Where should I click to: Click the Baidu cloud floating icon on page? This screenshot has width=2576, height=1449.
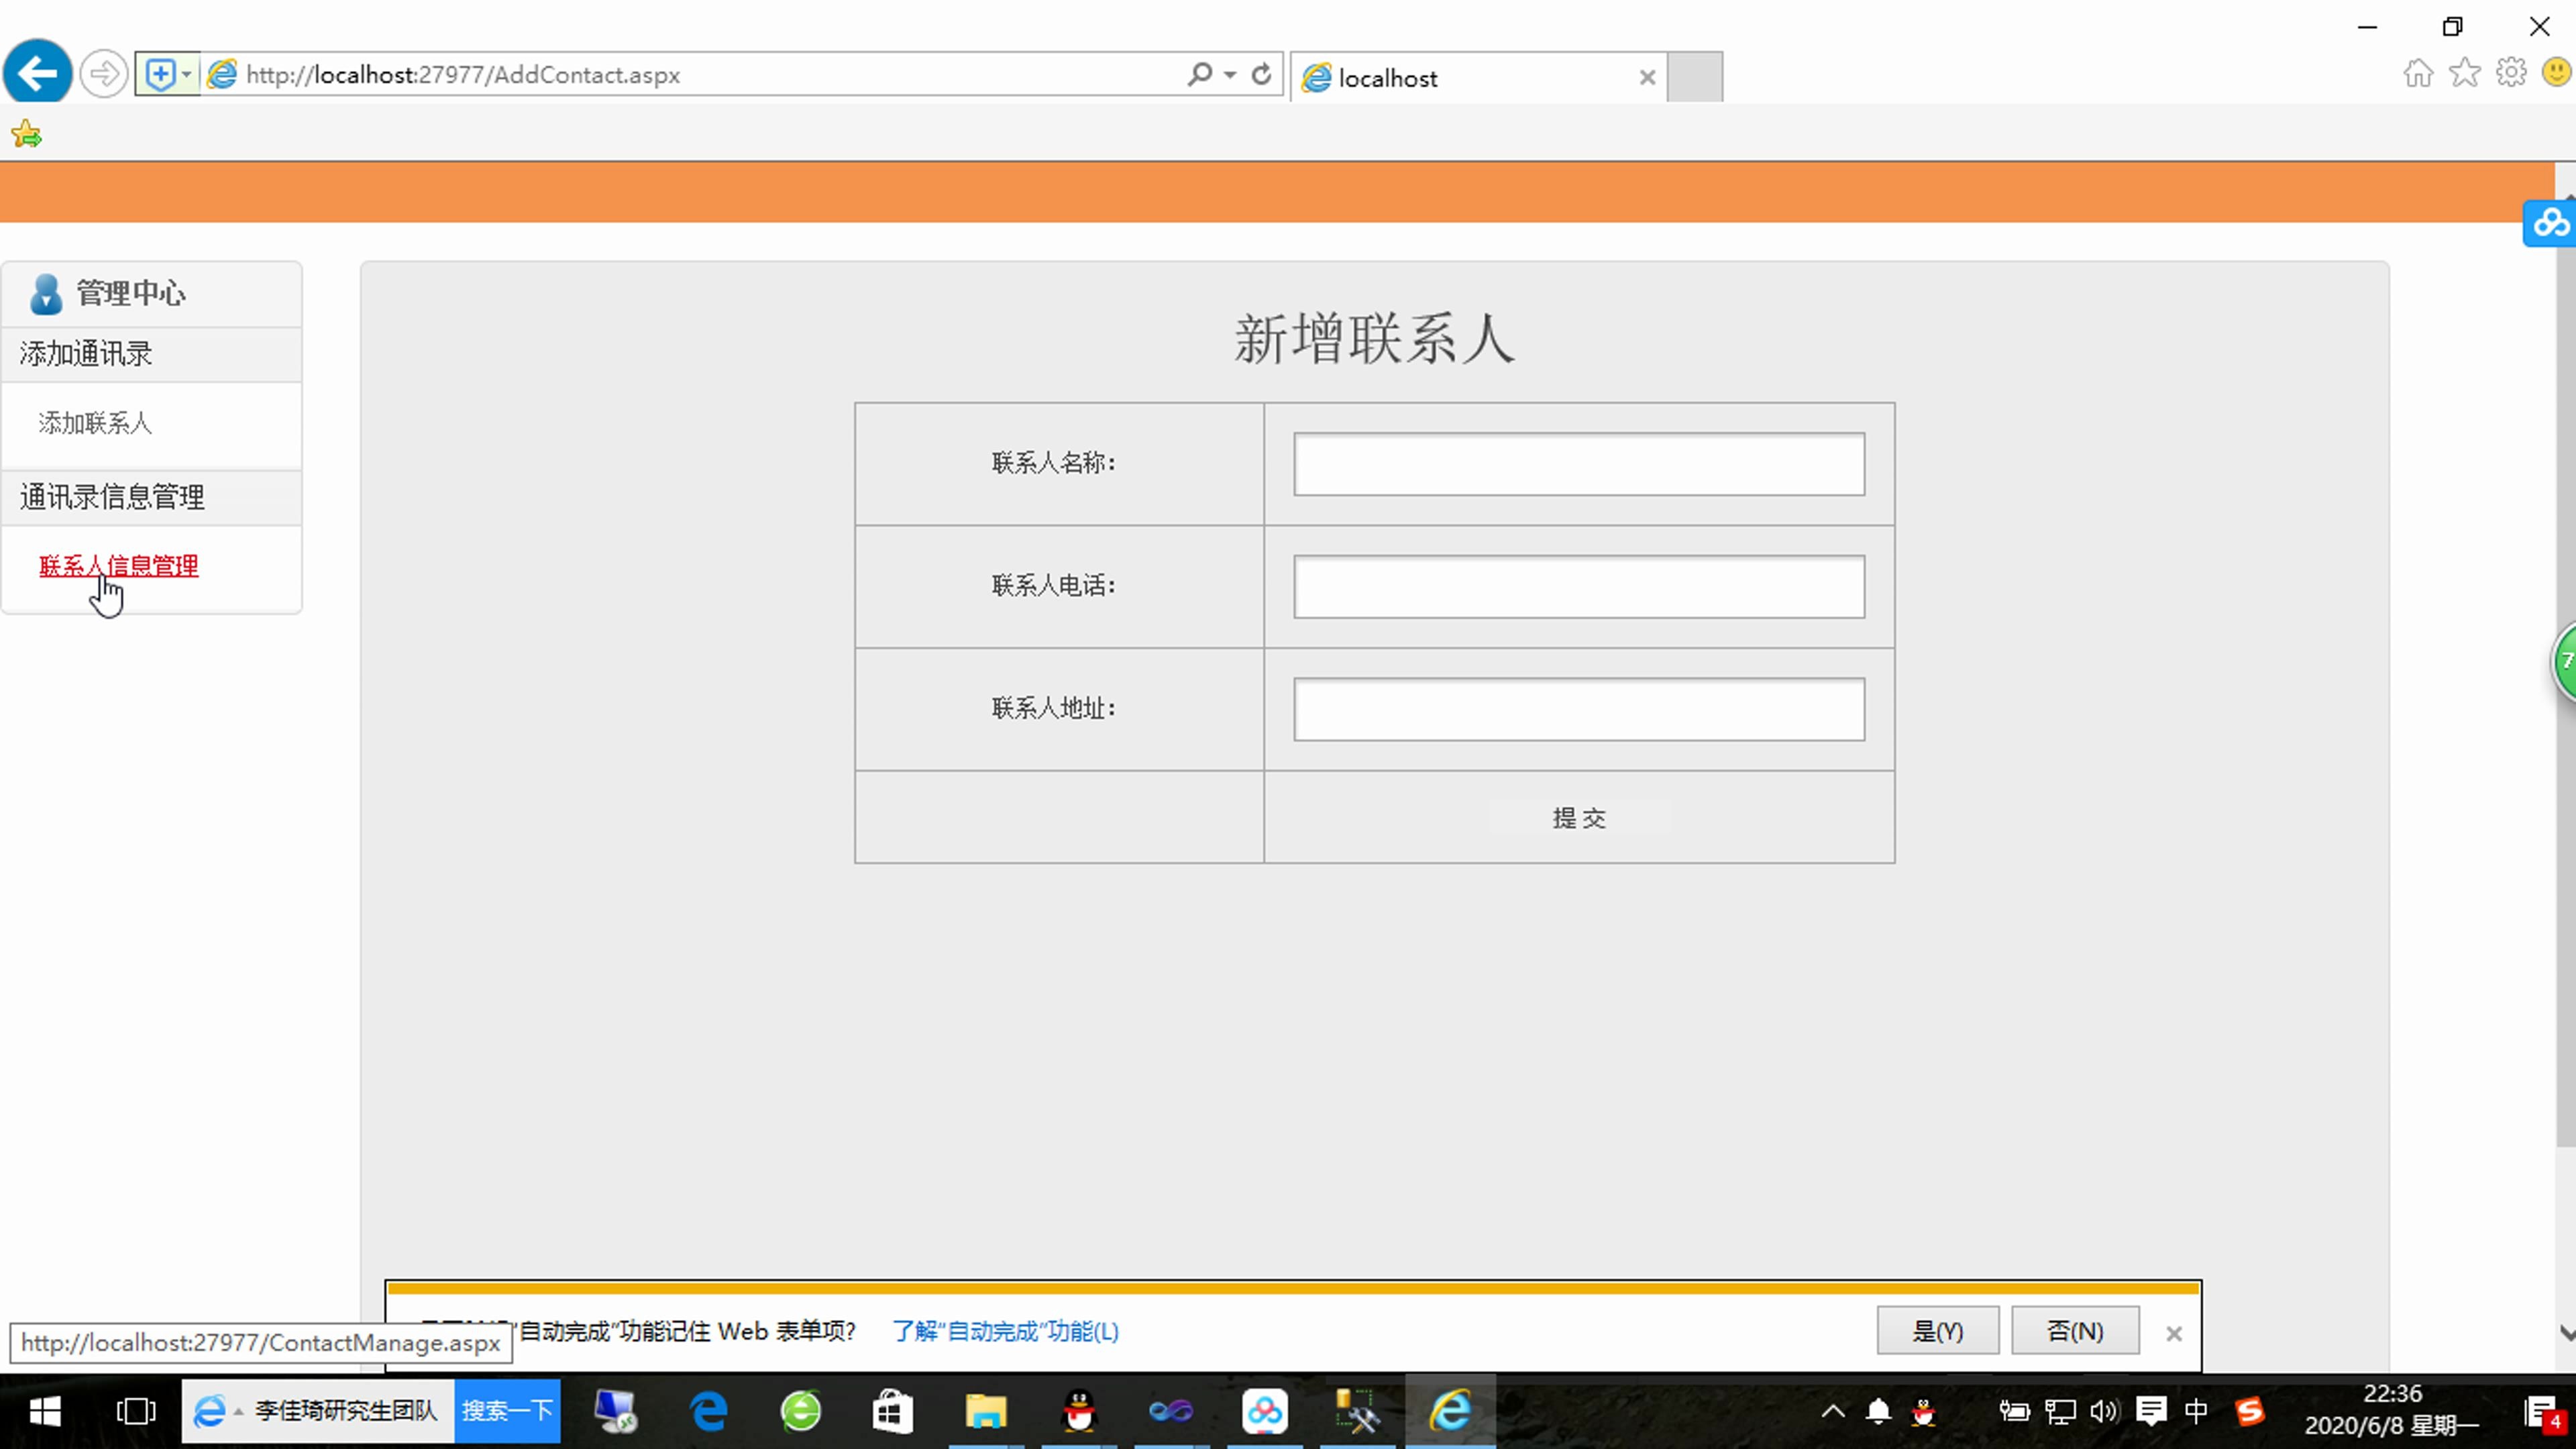tap(2550, 222)
